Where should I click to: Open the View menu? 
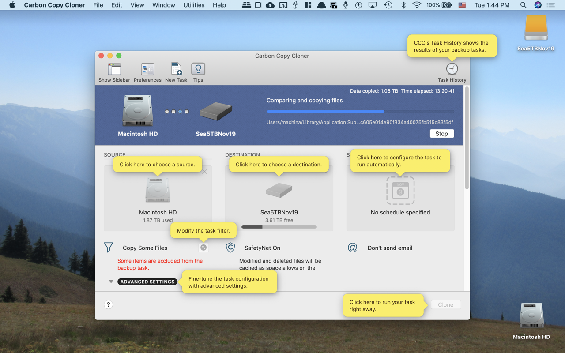coord(137,5)
